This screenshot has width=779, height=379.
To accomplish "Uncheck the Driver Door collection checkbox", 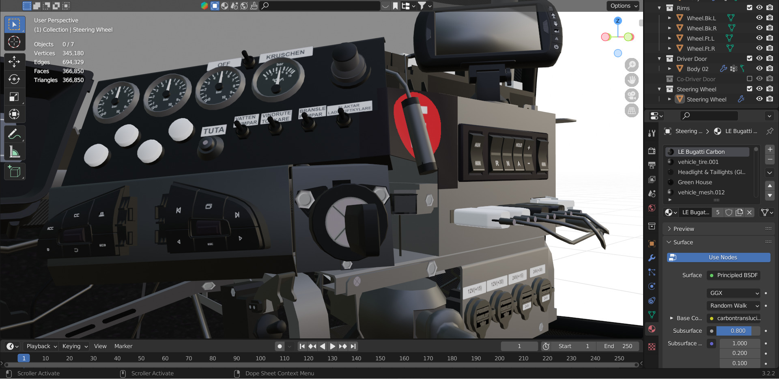I will click(749, 58).
